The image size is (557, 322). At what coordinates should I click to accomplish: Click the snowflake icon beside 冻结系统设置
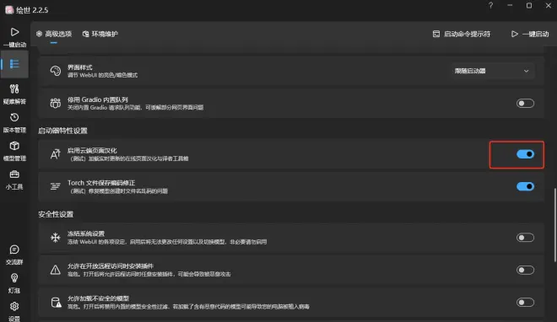56,237
